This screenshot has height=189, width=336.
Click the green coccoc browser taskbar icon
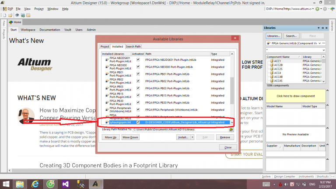pos(50,184)
